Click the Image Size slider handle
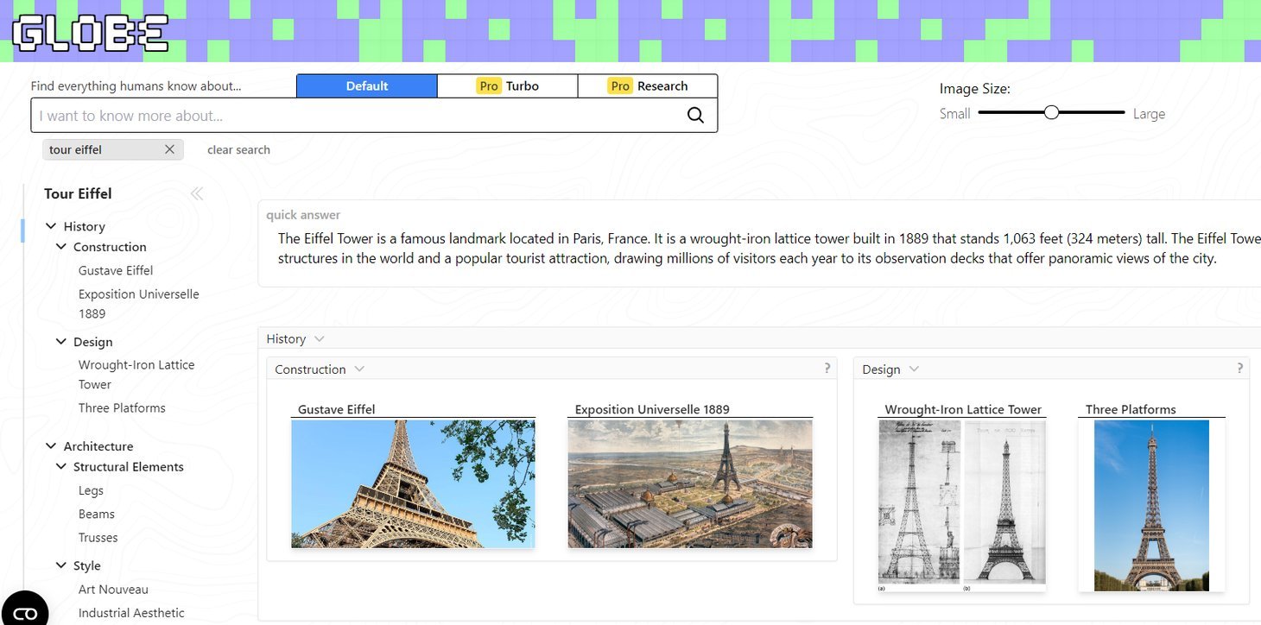Image resolution: width=1261 pixels, height=625 pixels. 1051,112
